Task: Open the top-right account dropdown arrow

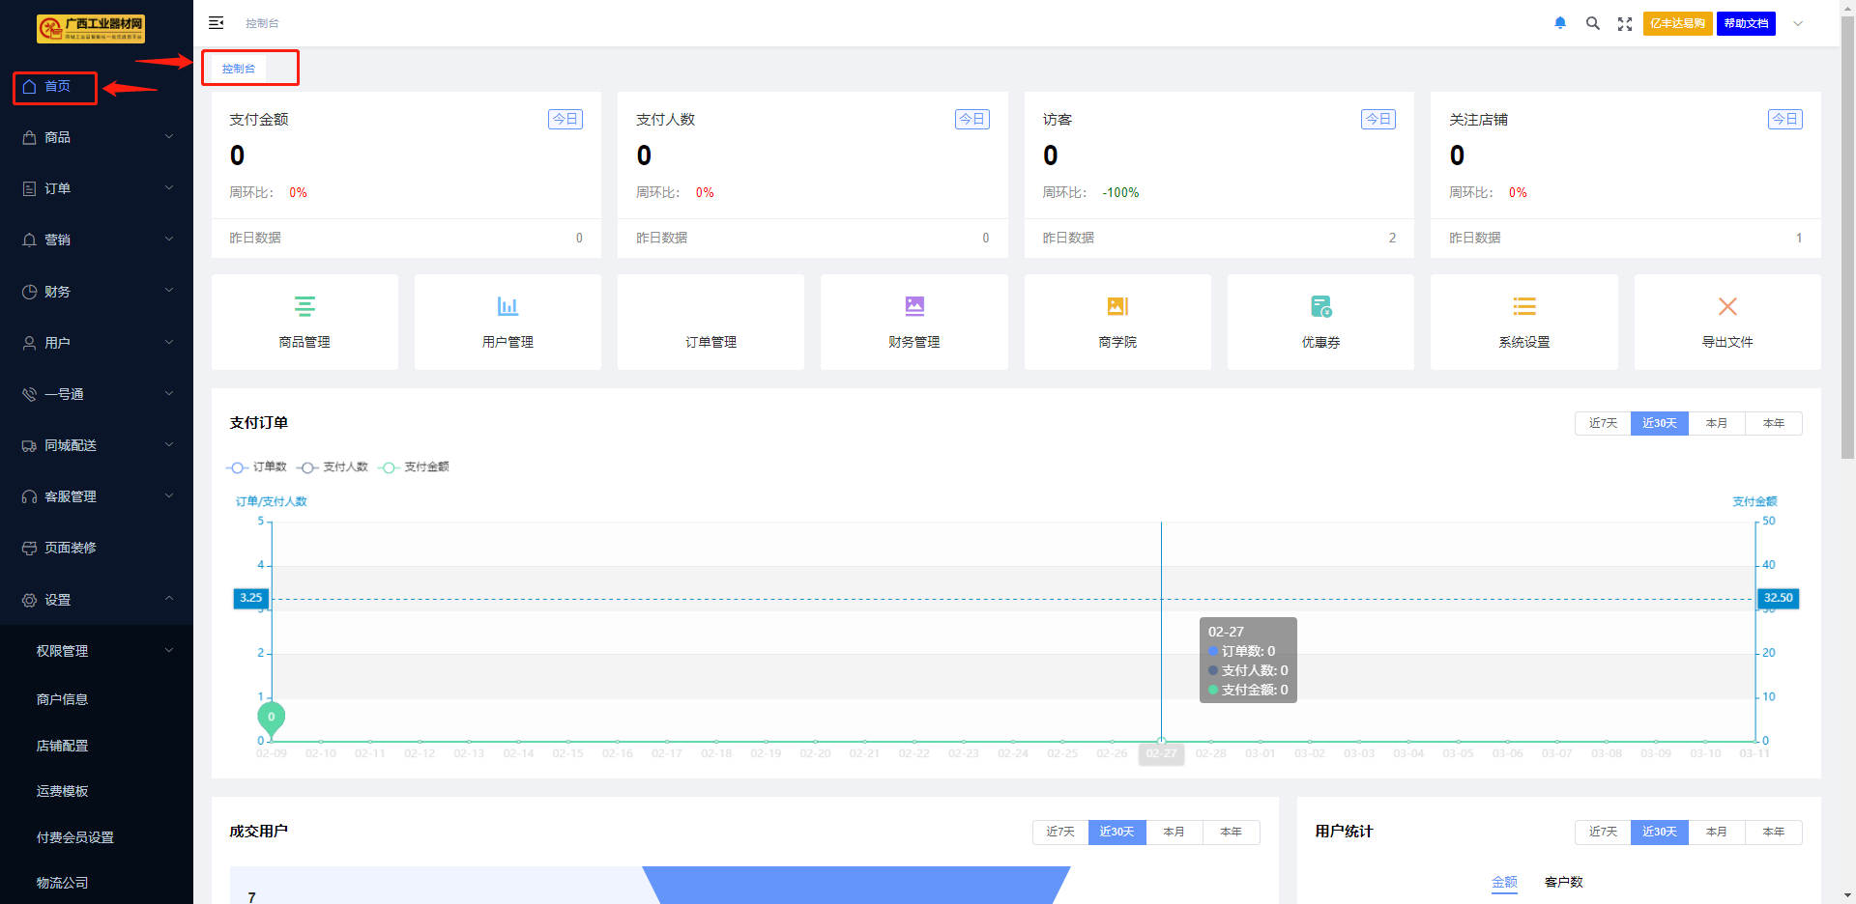Action: pyautogui.click(x=1798, y=23)
